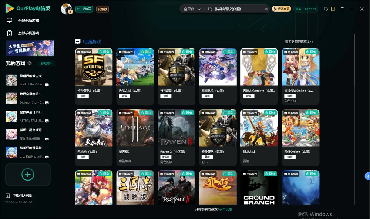Open the 特种部队2（台服） game card
Screen dimensions: 370x219
click(x=94, y=77)
